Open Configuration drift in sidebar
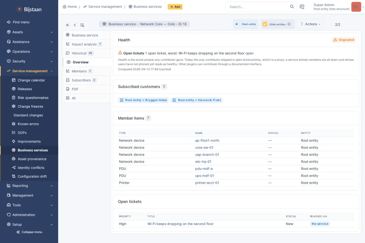 32,176
